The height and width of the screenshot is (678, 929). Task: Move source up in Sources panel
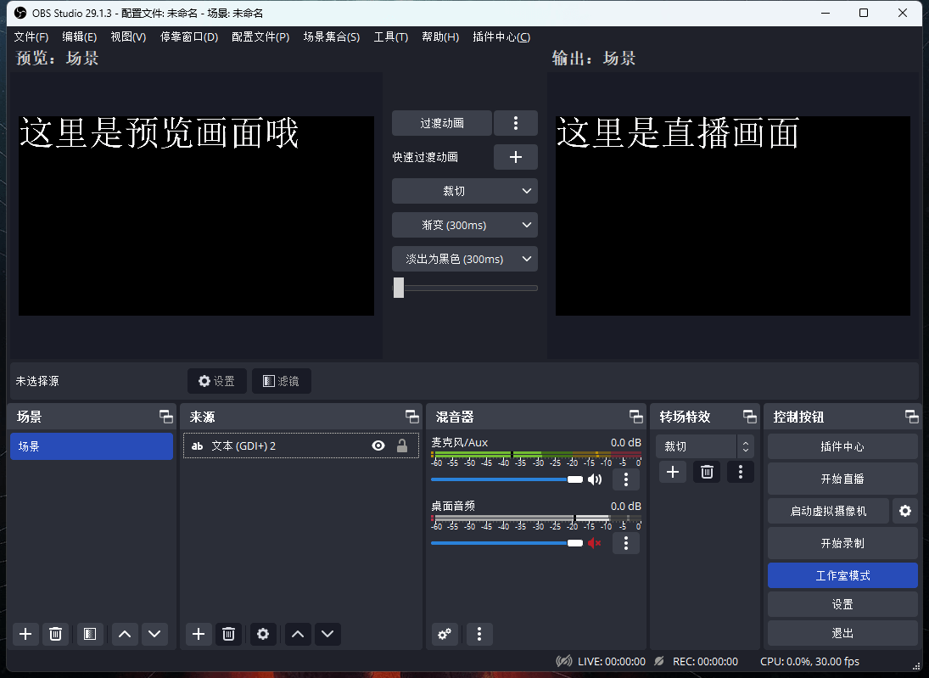click(x=298, y=634)
